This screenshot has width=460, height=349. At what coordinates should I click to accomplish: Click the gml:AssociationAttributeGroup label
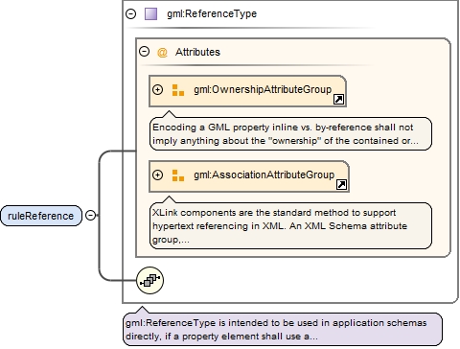tap(264, 174)
